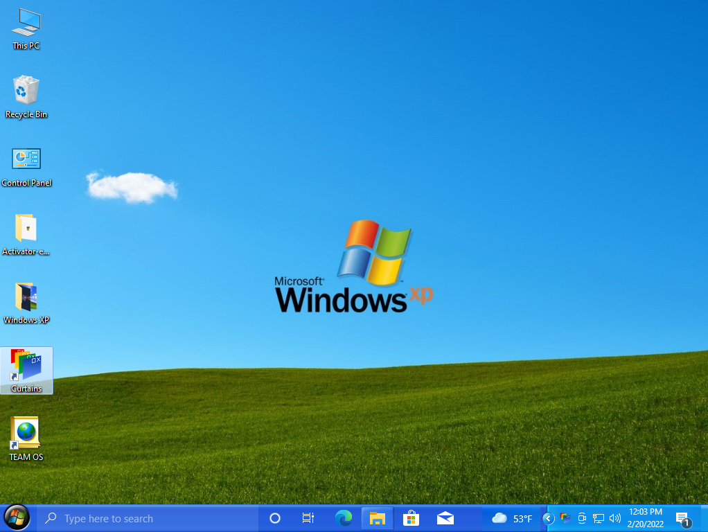The width and height of the screenshot is (708, 532).
Task: Click the colorful windows tray icon
Action: pos(565,518)
